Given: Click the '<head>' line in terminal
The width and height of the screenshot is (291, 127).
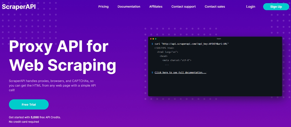Looking at the screenshot, I should [x=163, y=56].
